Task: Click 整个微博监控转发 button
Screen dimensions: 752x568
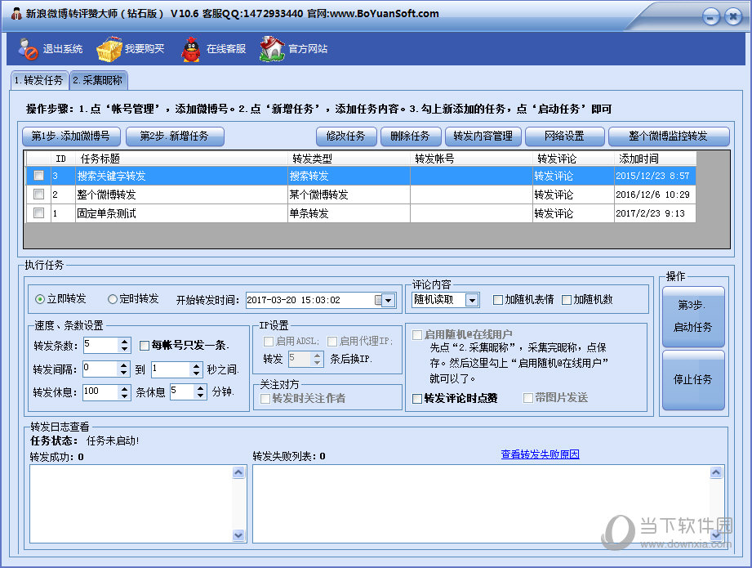Action: 669,136
